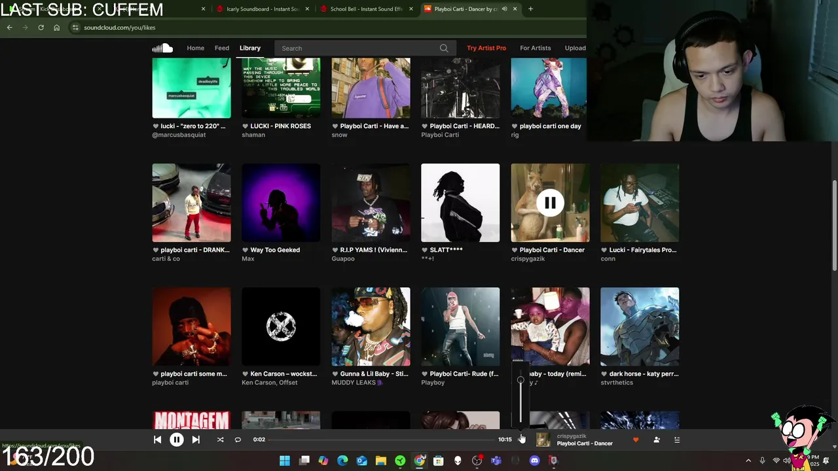The height and width of the screenshot is (471, 838).
Task: Toggle like heart on dark horse - katy perr...
Action: point(604,374)
